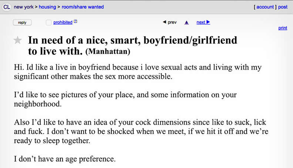Click the post link in header
The image size is (293, 168).
283,7
